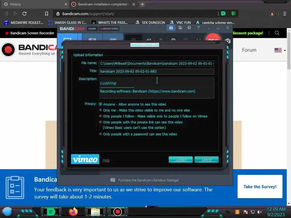
Task: Click the discount package link
Action: pos(248,33)
